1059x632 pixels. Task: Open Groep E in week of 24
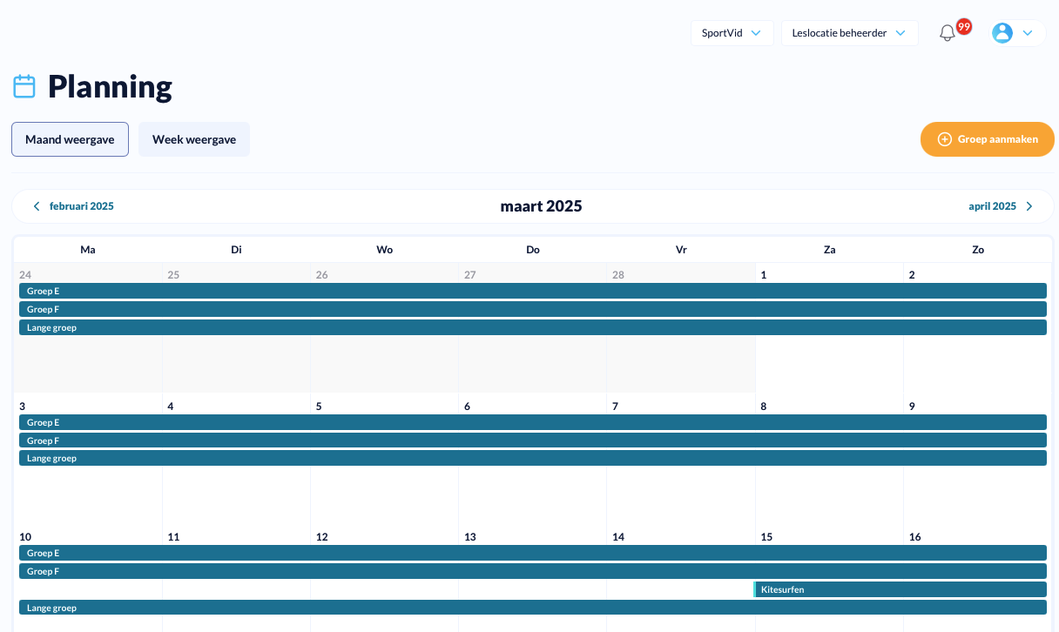pyautogui.click(x=533, y=291)
